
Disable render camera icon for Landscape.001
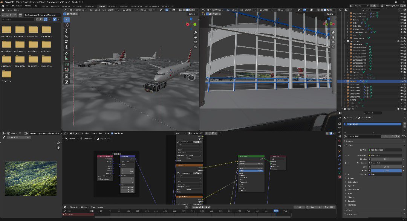405,47
